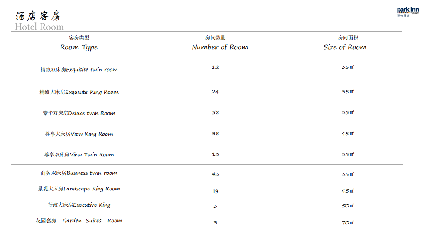Click the 70㎡ size cell
The image size is (422, 234).
click(x=348, y=223)
